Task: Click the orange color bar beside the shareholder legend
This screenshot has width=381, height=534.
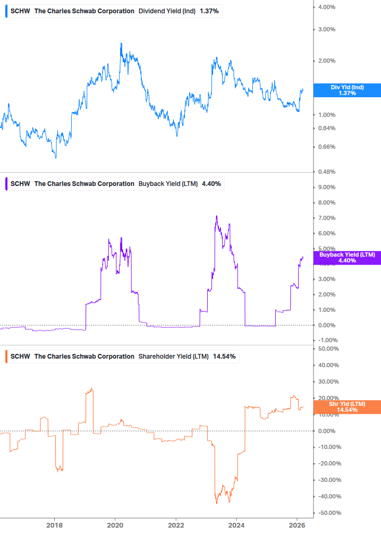Action: coord(6,357)
